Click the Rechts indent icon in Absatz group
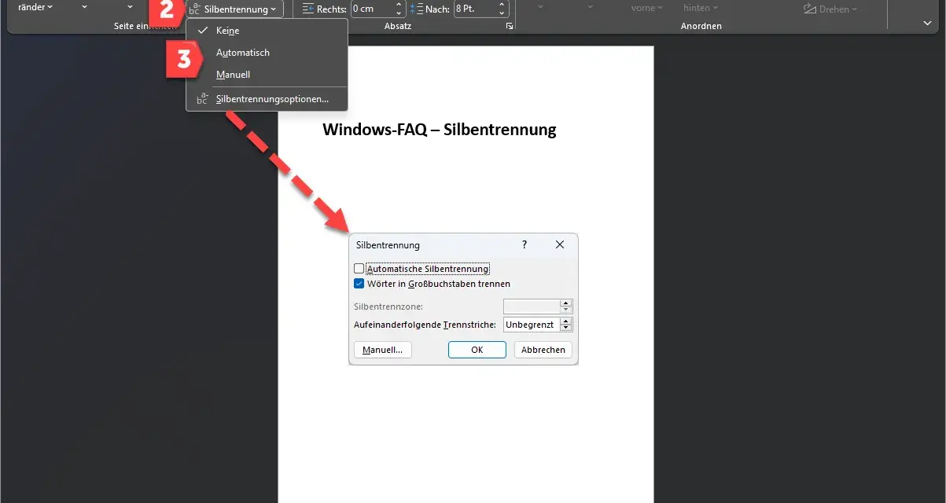The width and height of the screenshot is (946, 503). coord(308,9)
